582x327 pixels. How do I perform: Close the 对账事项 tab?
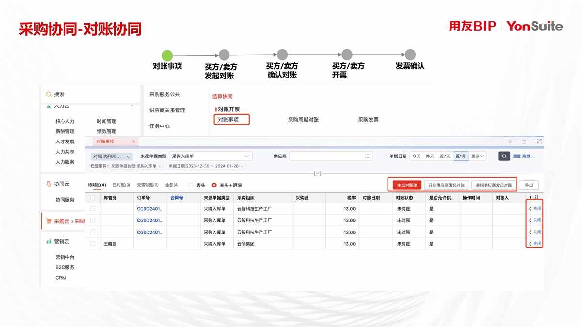[134, 141]
